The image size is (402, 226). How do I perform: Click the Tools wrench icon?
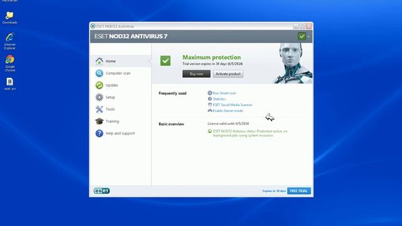click(99, 109)
